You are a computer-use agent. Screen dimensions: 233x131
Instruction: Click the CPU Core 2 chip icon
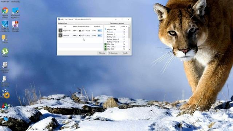[106, 47]
